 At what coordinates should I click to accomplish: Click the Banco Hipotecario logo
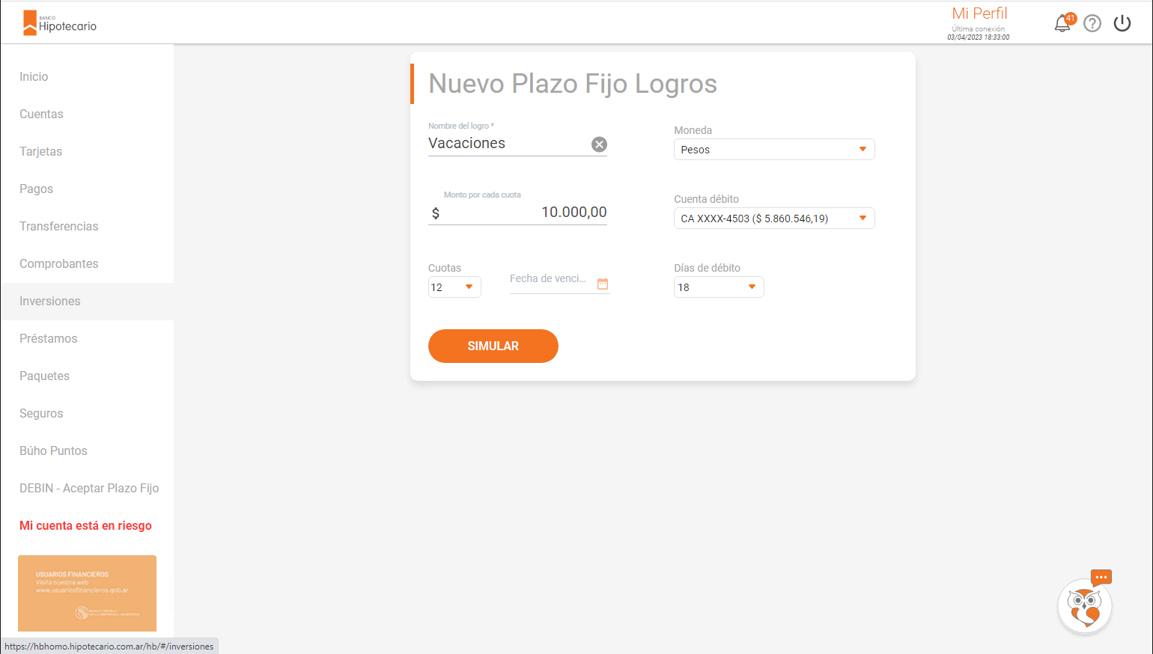pyautogui.click(x=60, y=23)
